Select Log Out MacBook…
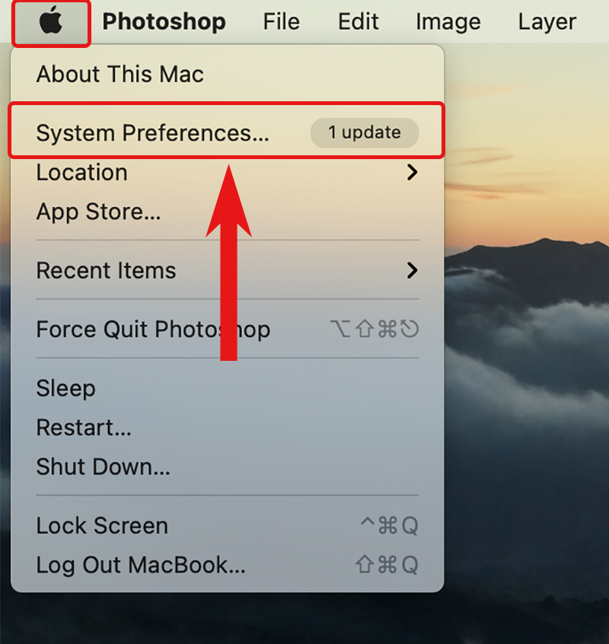 point(141,565)
